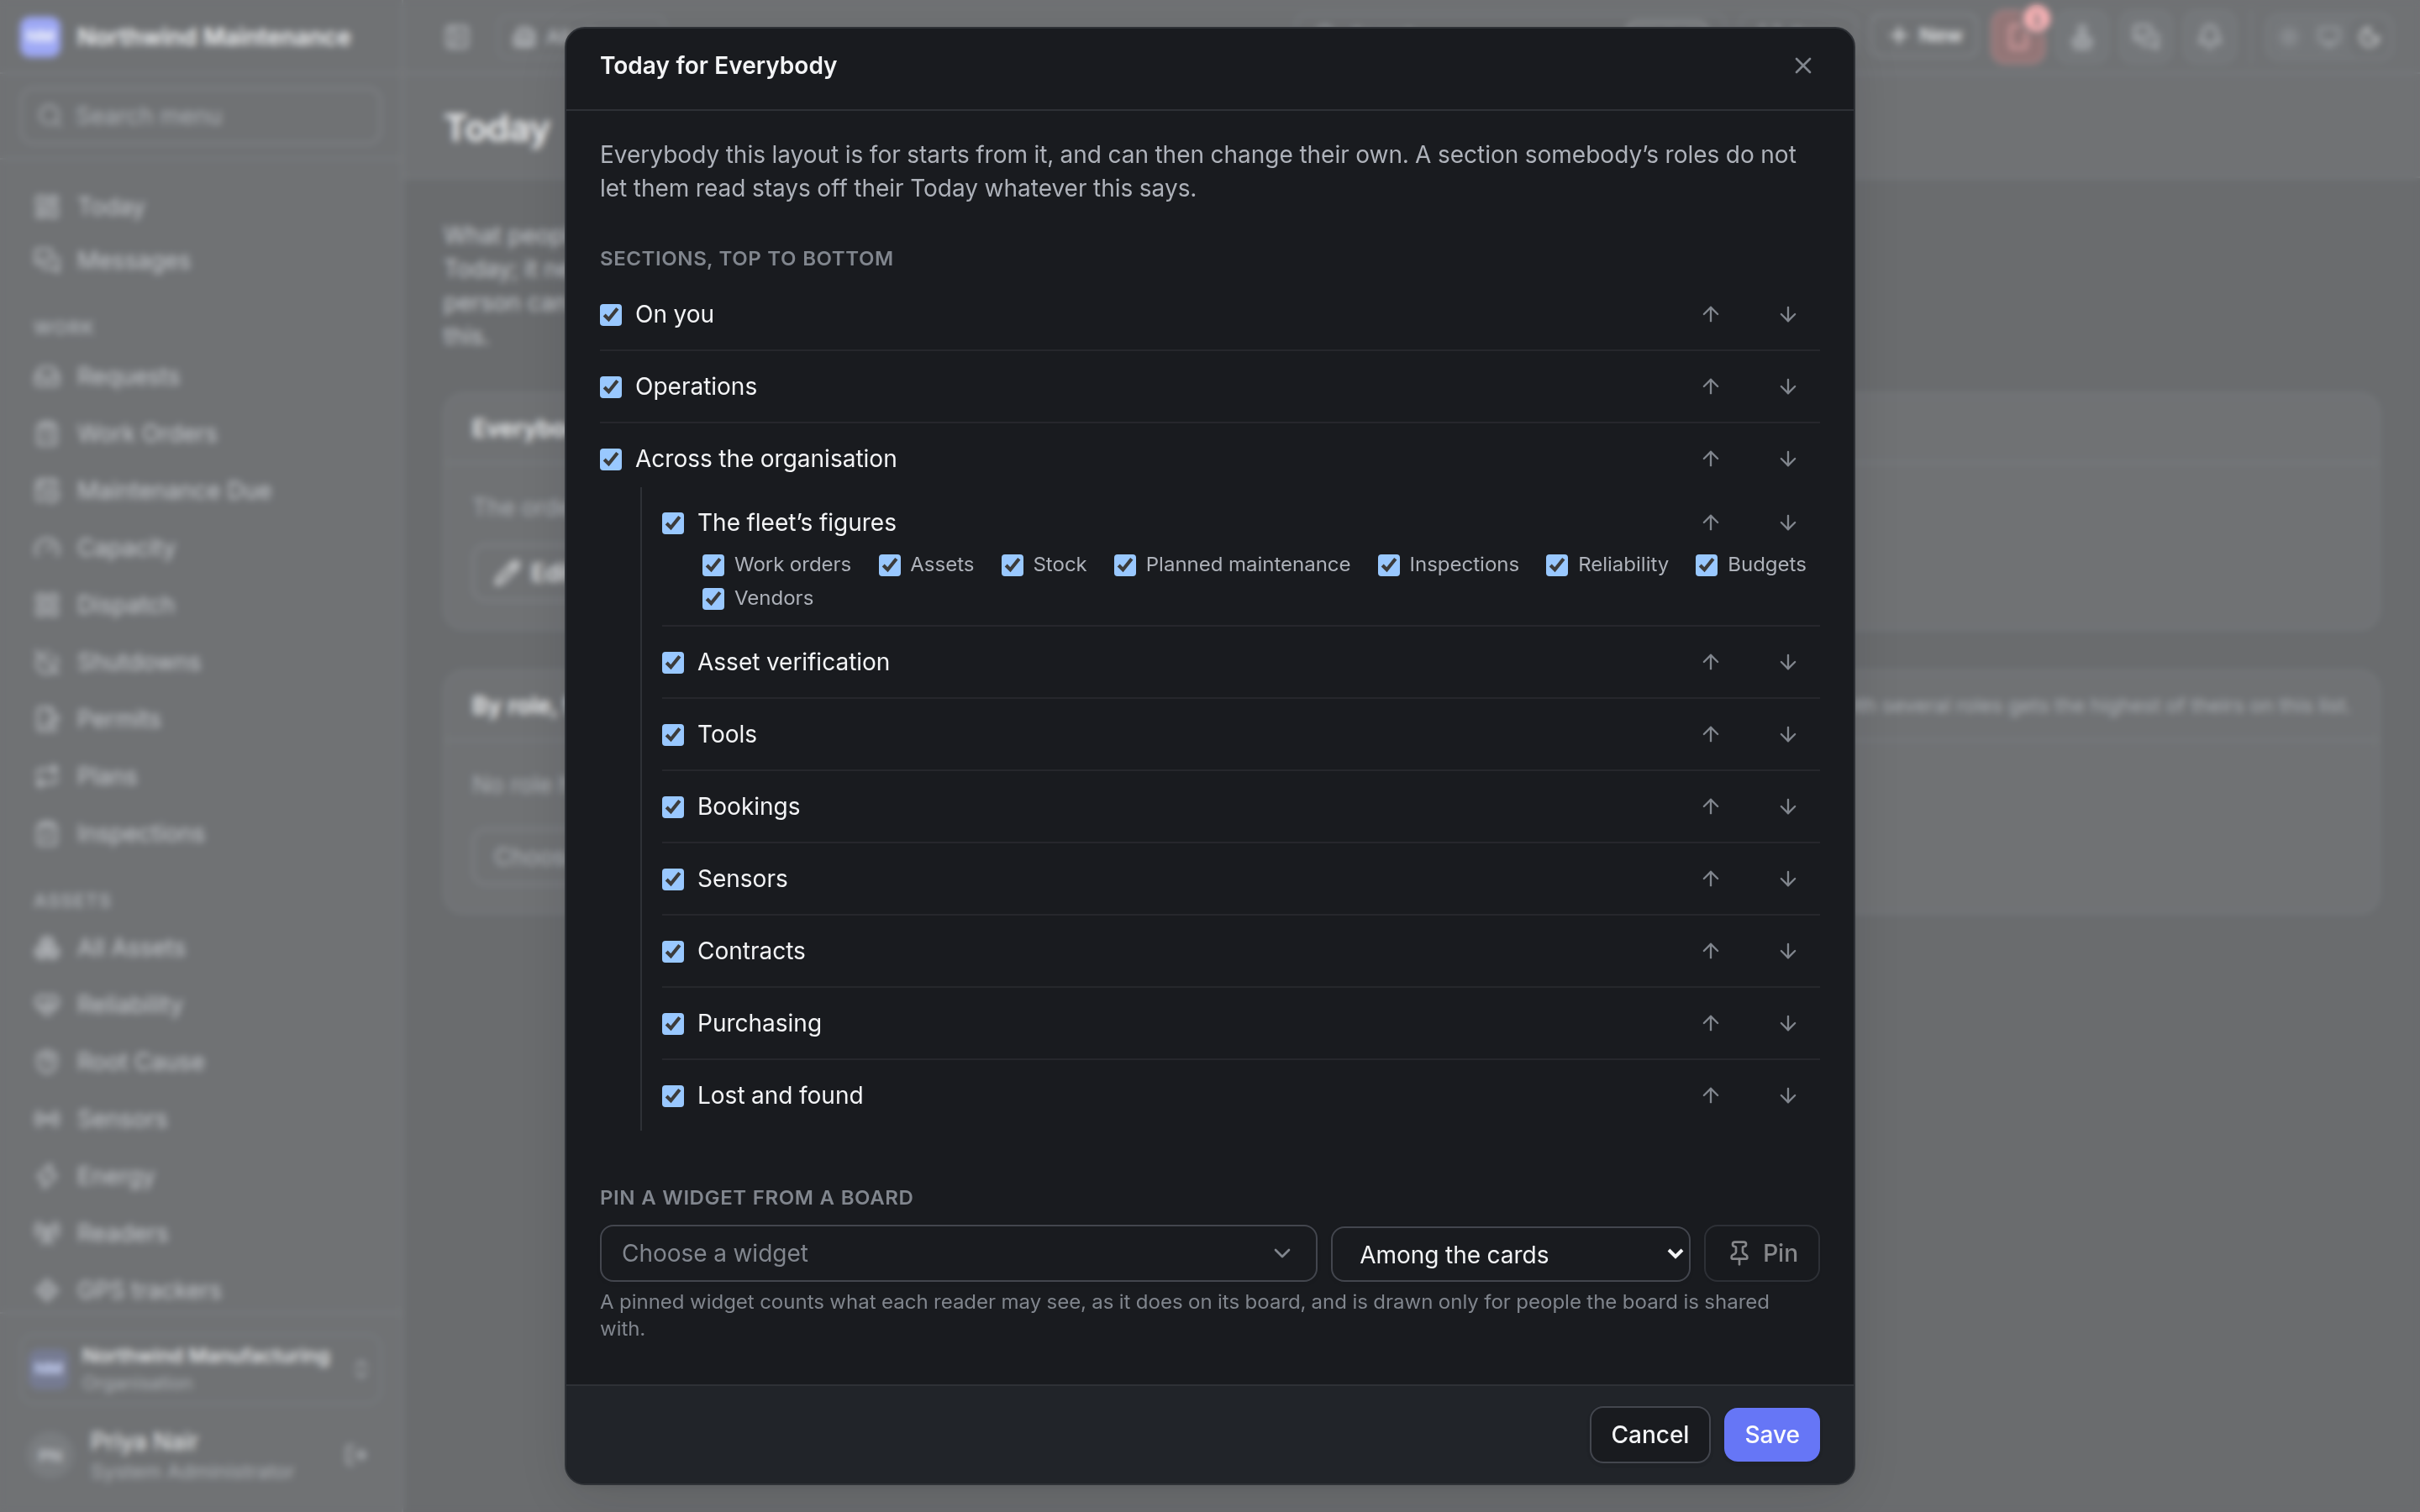Move Bookings section down
Image resolution: width=2420 pixels, height=1512 pixels.
(1787, 806)
